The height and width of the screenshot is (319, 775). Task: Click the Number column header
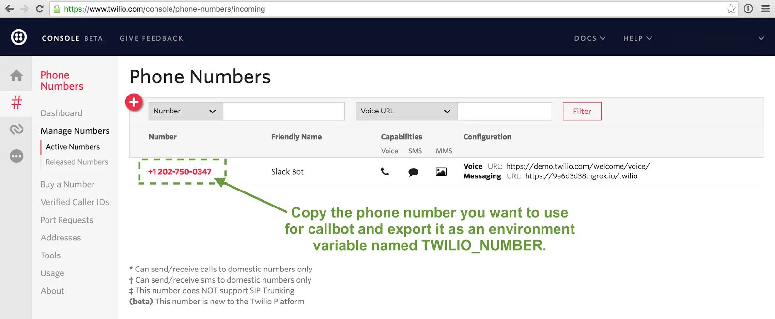(x=163, y=137)
